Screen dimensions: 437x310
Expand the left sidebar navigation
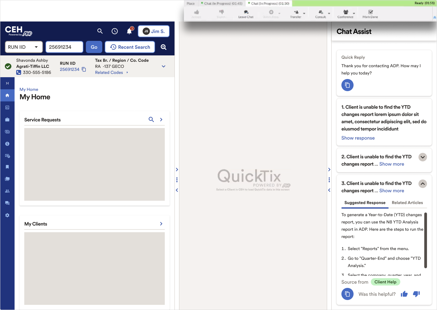[7, 83]
